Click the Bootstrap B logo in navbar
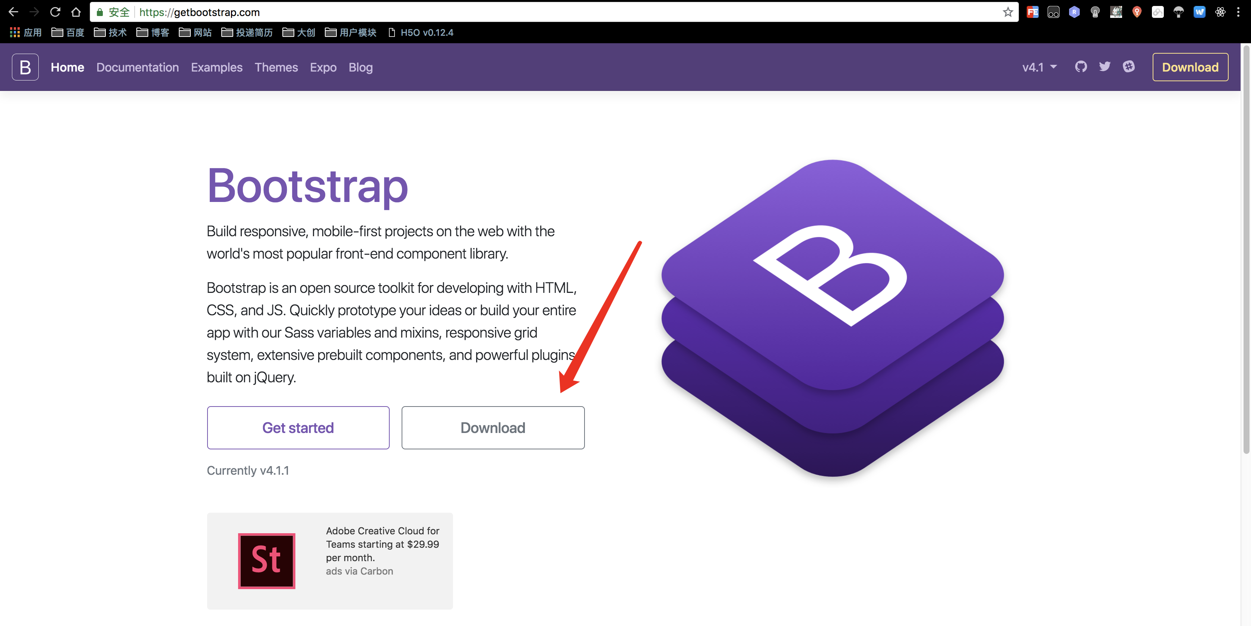This screenshot has height=626, width=1251. pyautogui.click(x=25, y=67)
